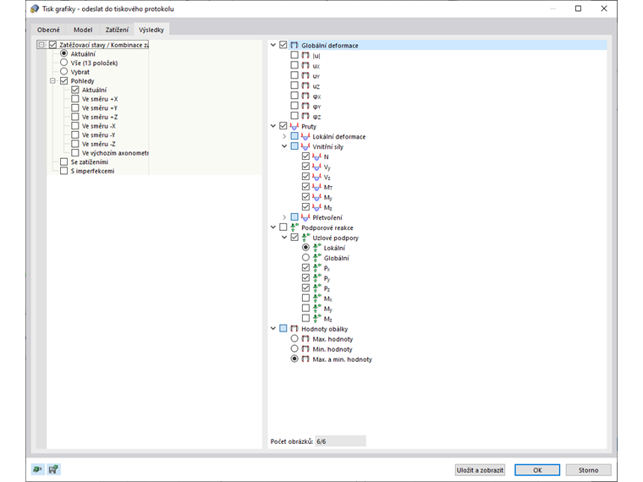This screenshot has height=482, width=643.
Task: Collapse the Globální deformace node
Action: click(273, 45)
